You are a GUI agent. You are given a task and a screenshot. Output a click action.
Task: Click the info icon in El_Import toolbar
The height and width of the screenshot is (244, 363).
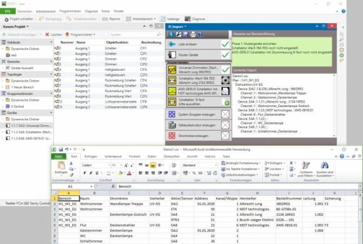(x=171, y=34)
